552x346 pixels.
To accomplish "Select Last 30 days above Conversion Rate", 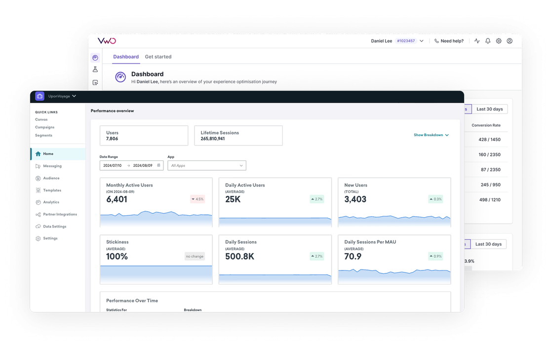I will click(489, 109).
